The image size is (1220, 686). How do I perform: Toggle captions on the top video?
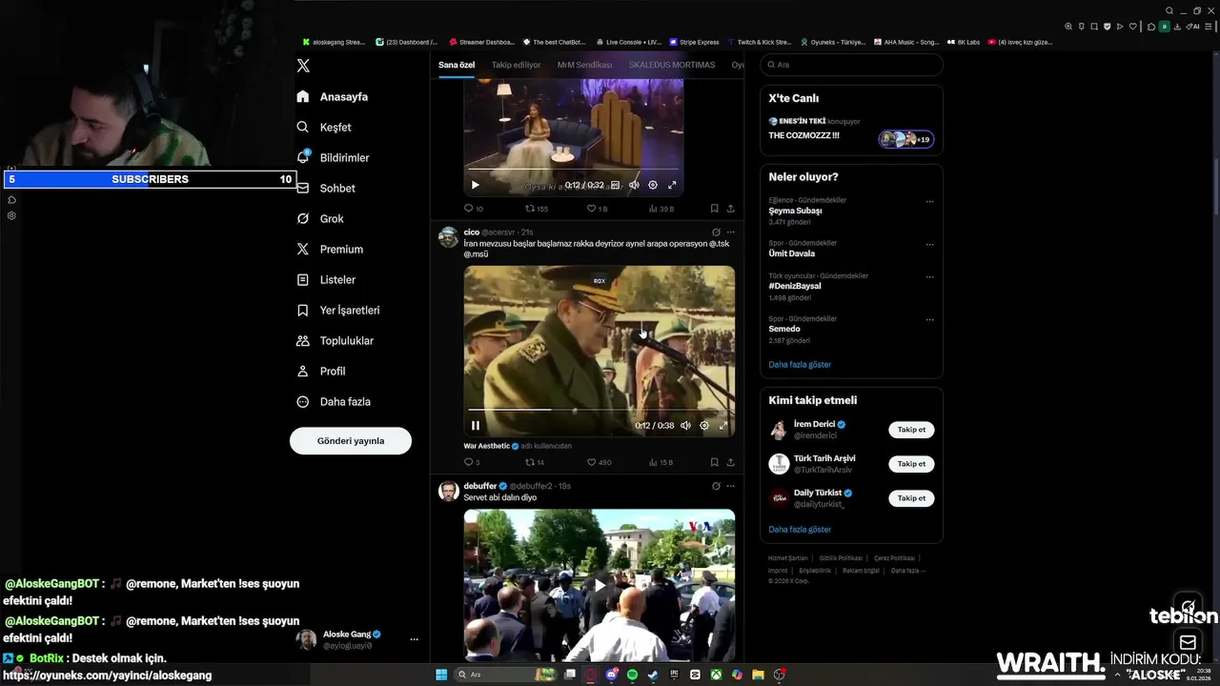[615, 185]
